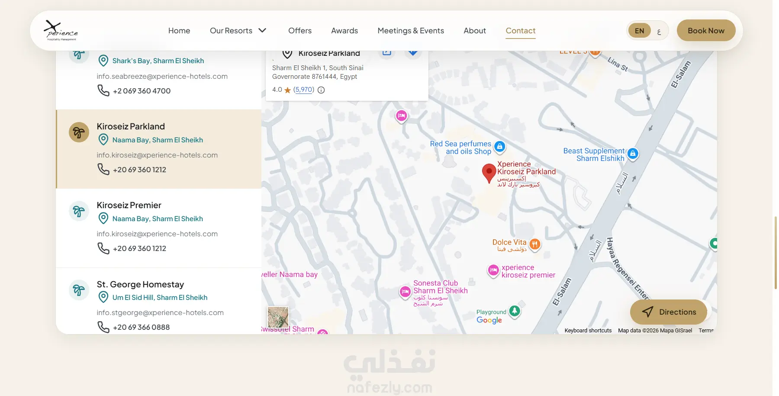Switch language to Arabic
The height and width of the screenshot is (396, 779).
tap(659, 31)
